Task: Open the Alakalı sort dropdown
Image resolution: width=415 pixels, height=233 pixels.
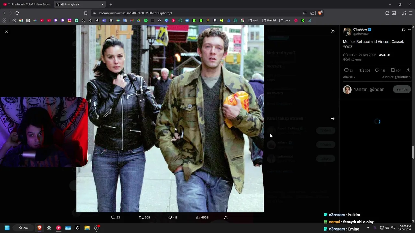Action: click(x=349, y=77)
